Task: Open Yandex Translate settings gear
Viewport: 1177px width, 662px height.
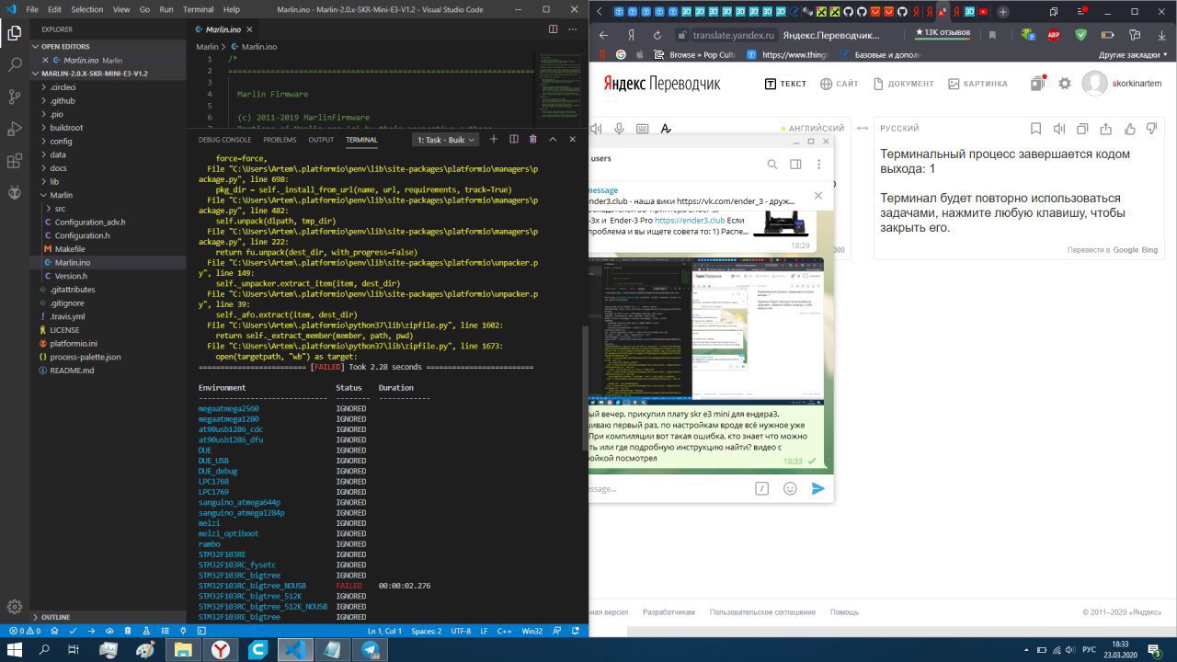Action: click(1065, 84)
